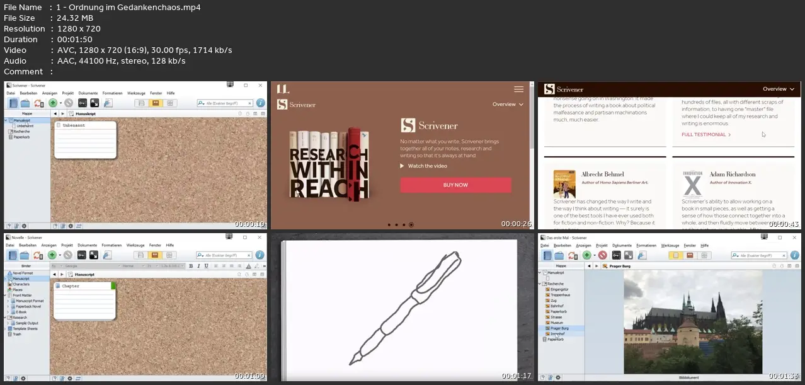Click corkboard footer gear in Scrivener - Scrivener window
Viewport: 805px width, 385px height.
tap(71, 225)
